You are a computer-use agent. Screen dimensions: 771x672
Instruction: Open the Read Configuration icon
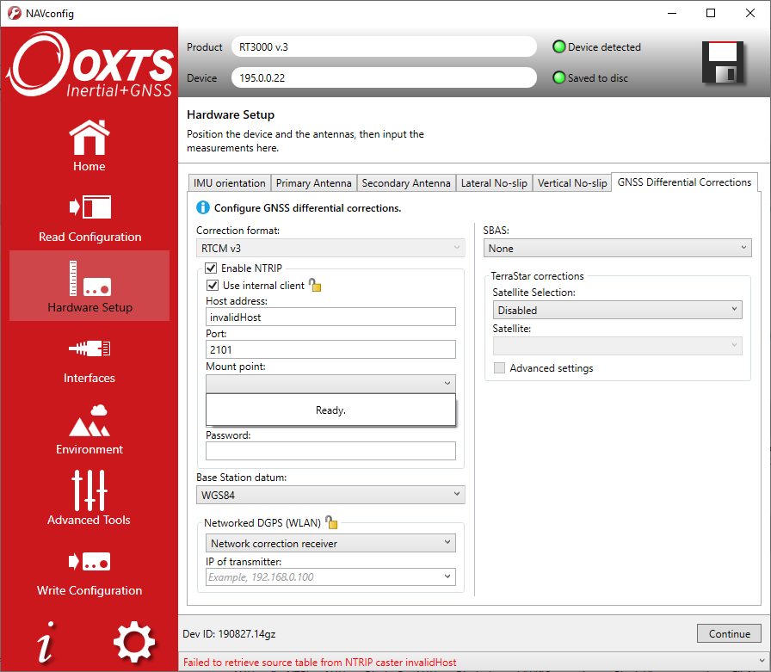pyautogui.click(x=90, y=207)
